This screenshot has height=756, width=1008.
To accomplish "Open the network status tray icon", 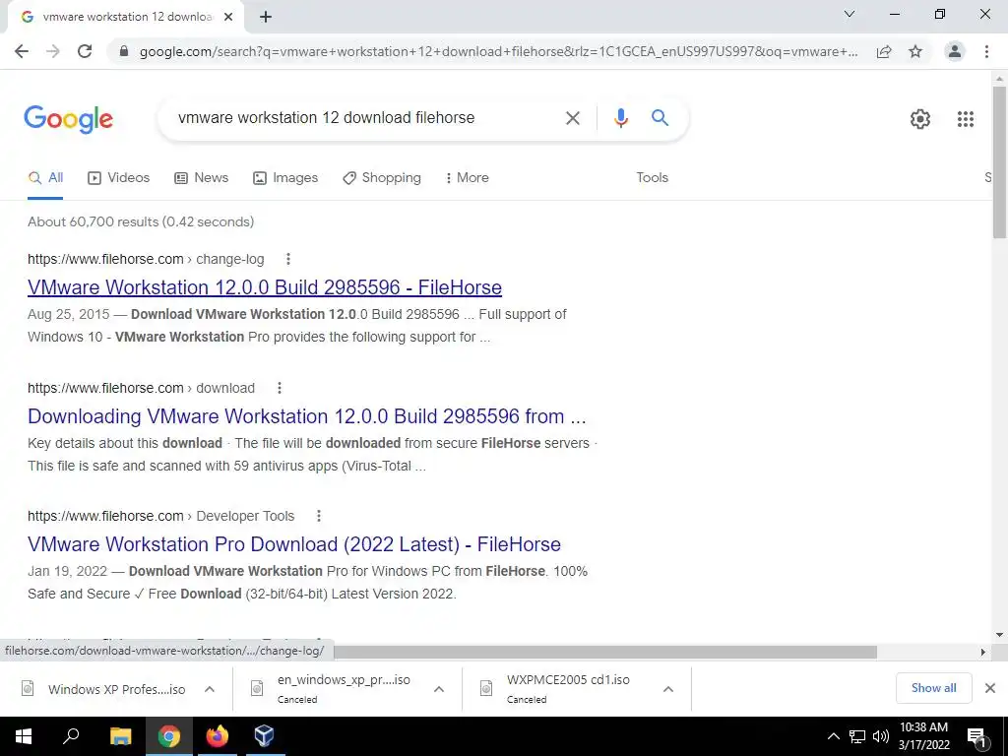I will click(x=857, y=736).
